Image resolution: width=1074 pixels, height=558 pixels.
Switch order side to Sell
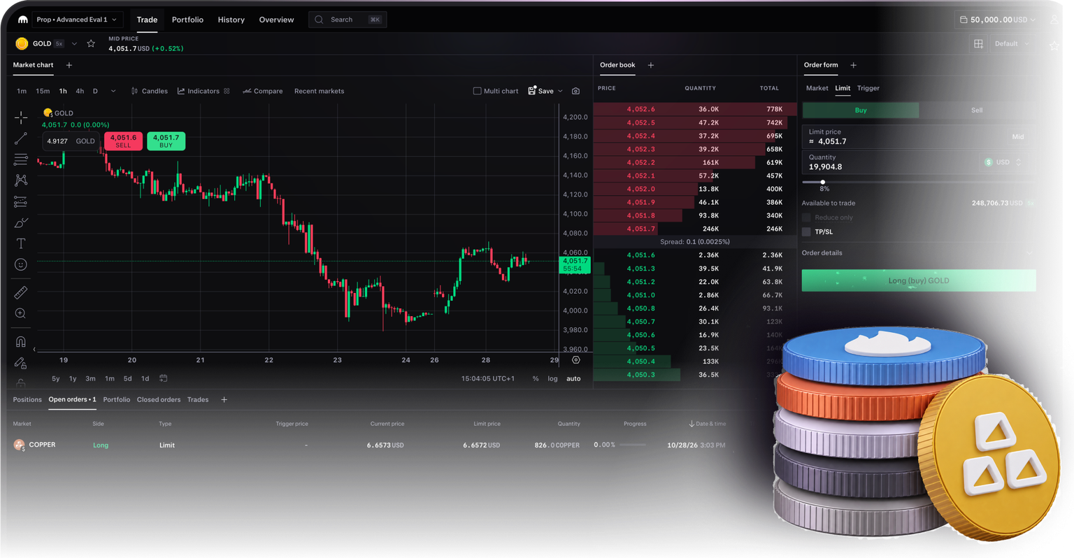(977, 110)
